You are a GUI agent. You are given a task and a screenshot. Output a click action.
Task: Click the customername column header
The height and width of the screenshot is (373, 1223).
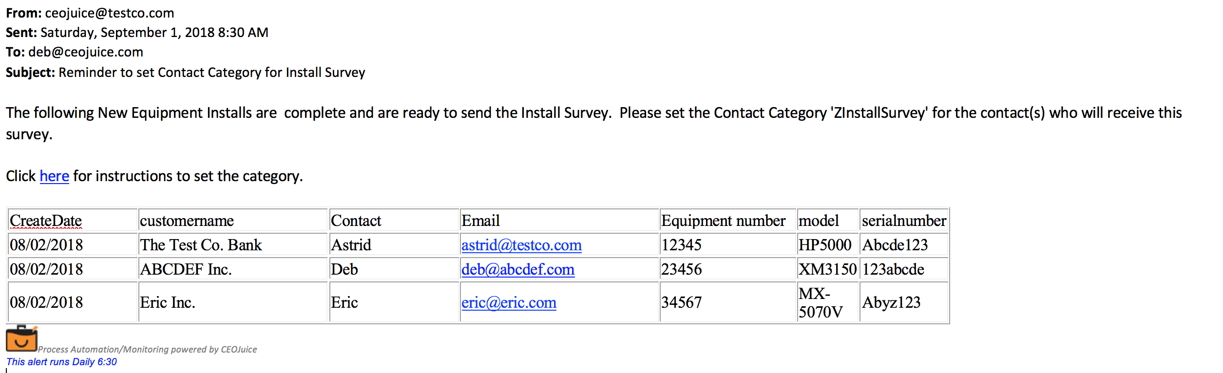point(187,221)
